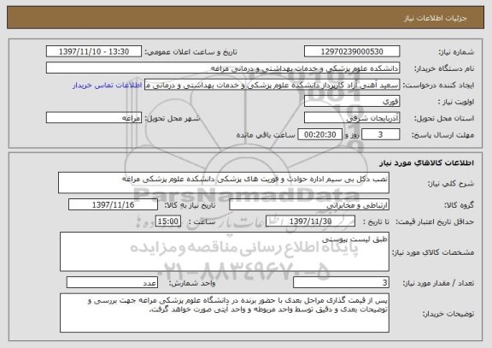Click the تعداد / مقدار مورد نیاز label
The height and width of the screenshot is (348, 492).
438,283
